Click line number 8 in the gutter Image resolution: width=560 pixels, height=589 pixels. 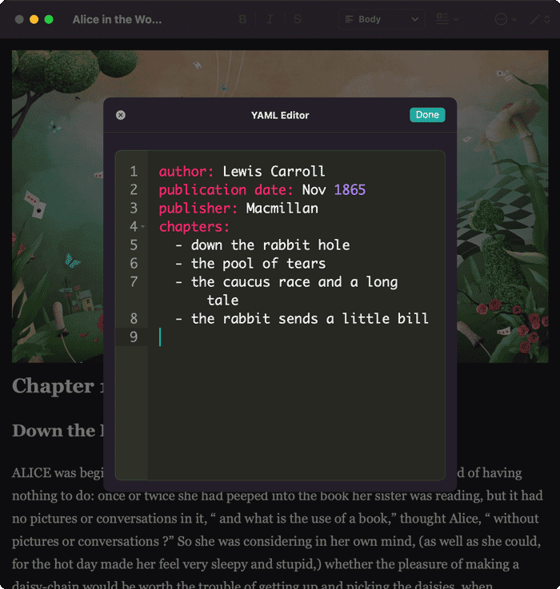click(x=134, y=319)
